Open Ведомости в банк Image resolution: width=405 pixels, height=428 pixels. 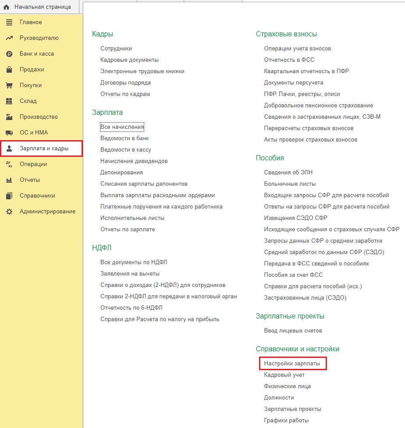[124, 138]
